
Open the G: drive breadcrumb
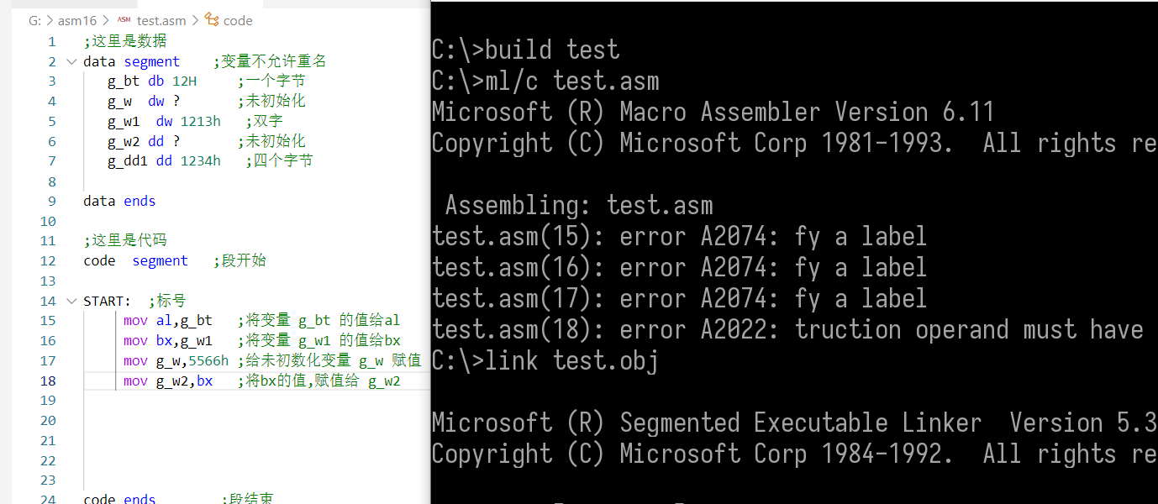click(x=34, y=20)
